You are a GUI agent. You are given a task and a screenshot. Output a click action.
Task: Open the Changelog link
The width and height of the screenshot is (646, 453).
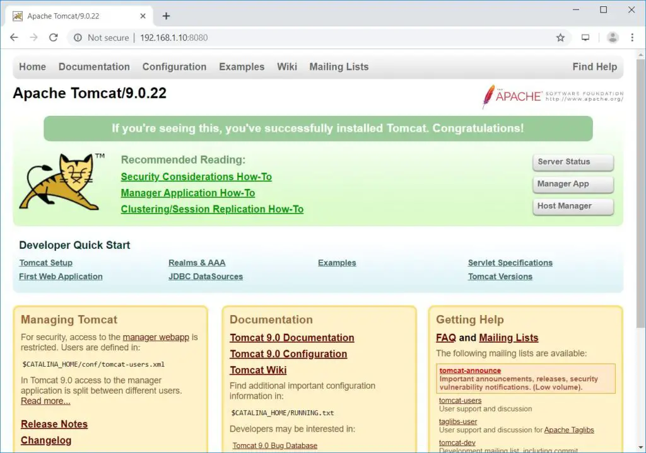(x=46, y=440)
